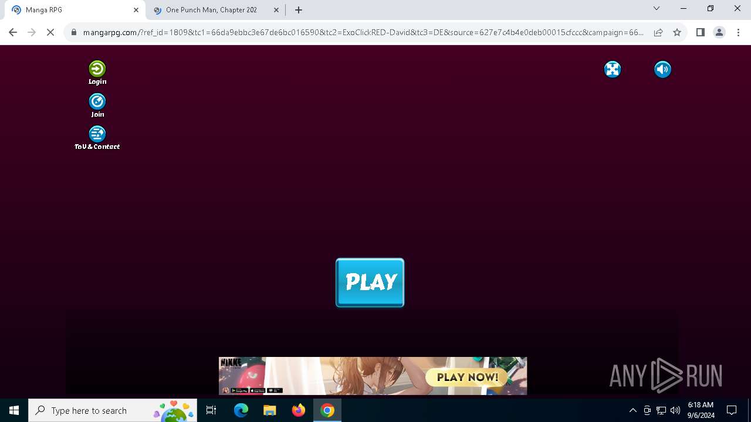This screenshot has width=751, height=422.
Task: Open a new browser tab
Action: pyautogui.click(x=299, y=10)
